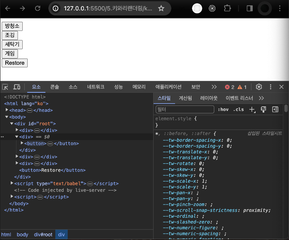
Task: Reload the page with the refresh icon
Action: pos(38,8)
